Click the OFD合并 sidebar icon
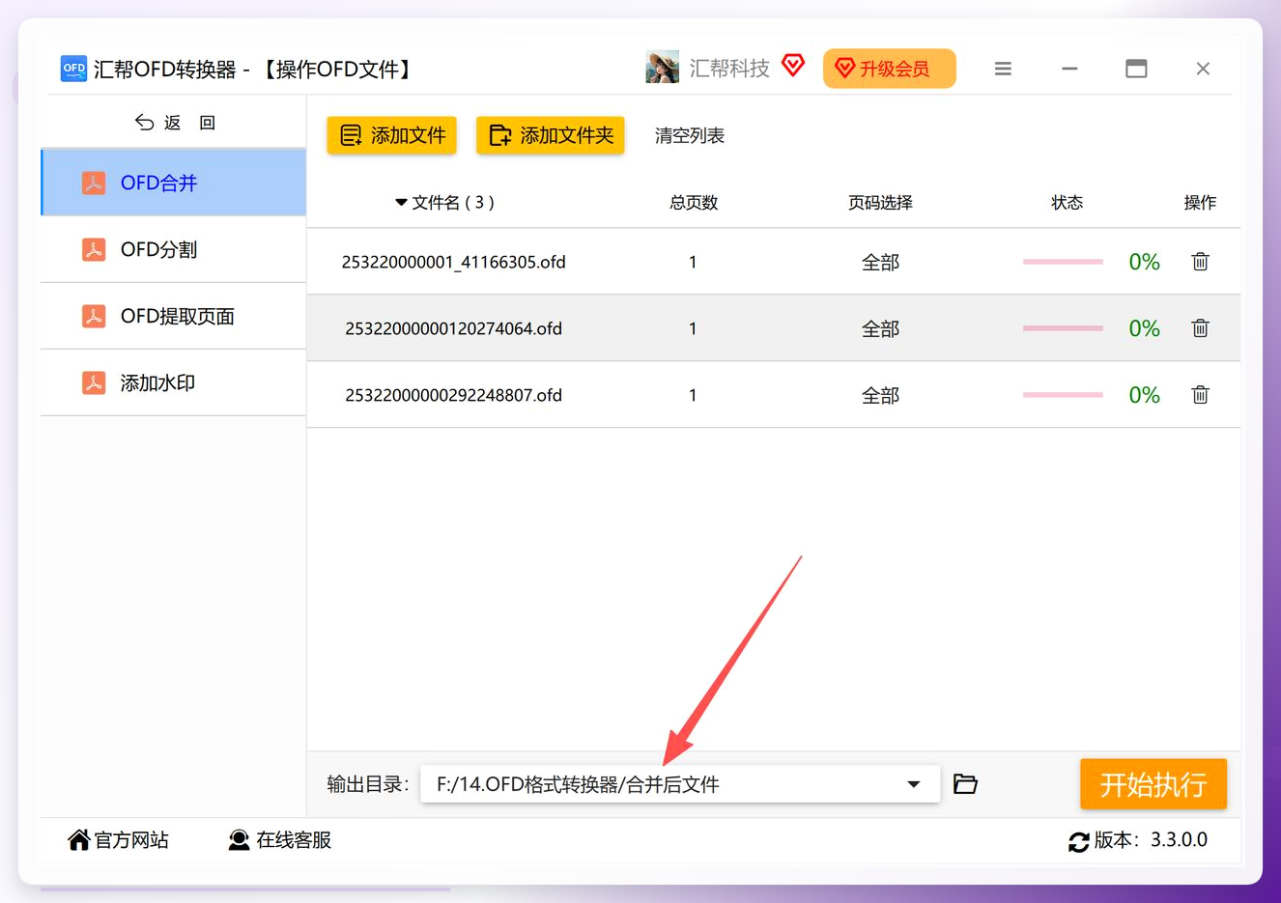The width and height of the screenshot is (1281, 903). tap(94, 183)
